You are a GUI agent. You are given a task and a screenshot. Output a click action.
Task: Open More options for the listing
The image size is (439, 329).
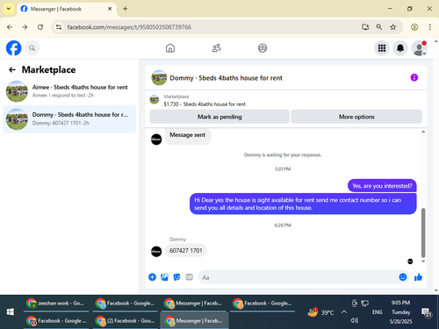coord(356,117)
